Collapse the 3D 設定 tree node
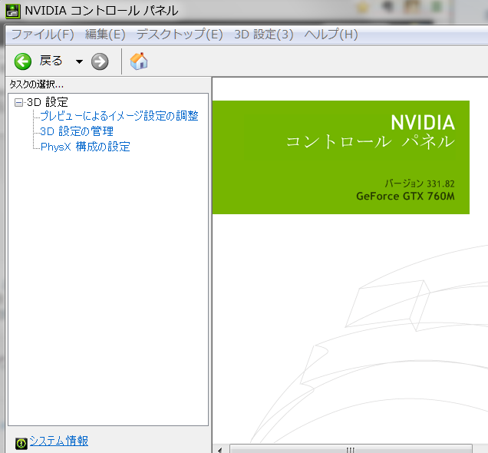Image resolution: width=488 pixels, height=453 pixels. tap(18, 102)
